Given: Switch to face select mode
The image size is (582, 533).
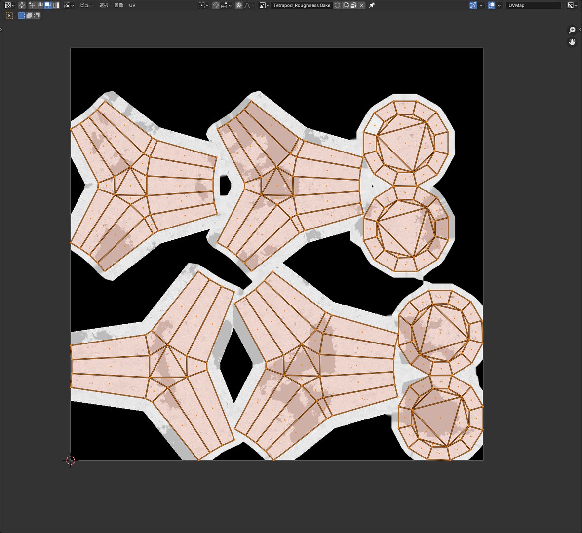Looking at the screenshot, I should point(48,5).
